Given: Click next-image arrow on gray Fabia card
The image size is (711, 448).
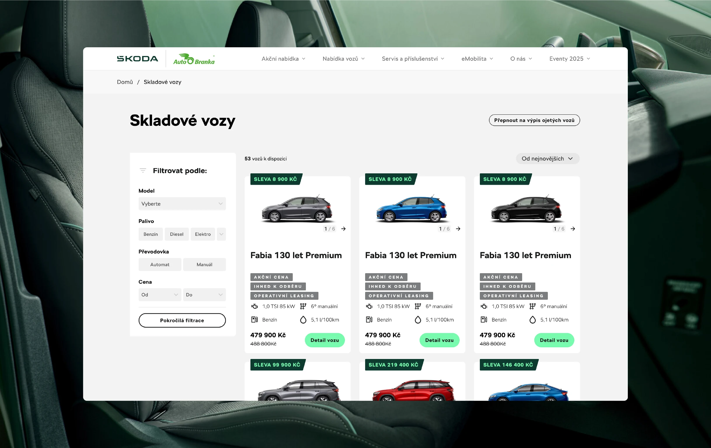Looking at the screenshot, I should [x=344, y=229].
